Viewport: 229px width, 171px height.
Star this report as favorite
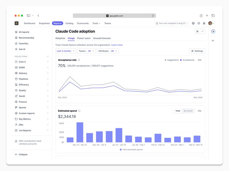197,31
